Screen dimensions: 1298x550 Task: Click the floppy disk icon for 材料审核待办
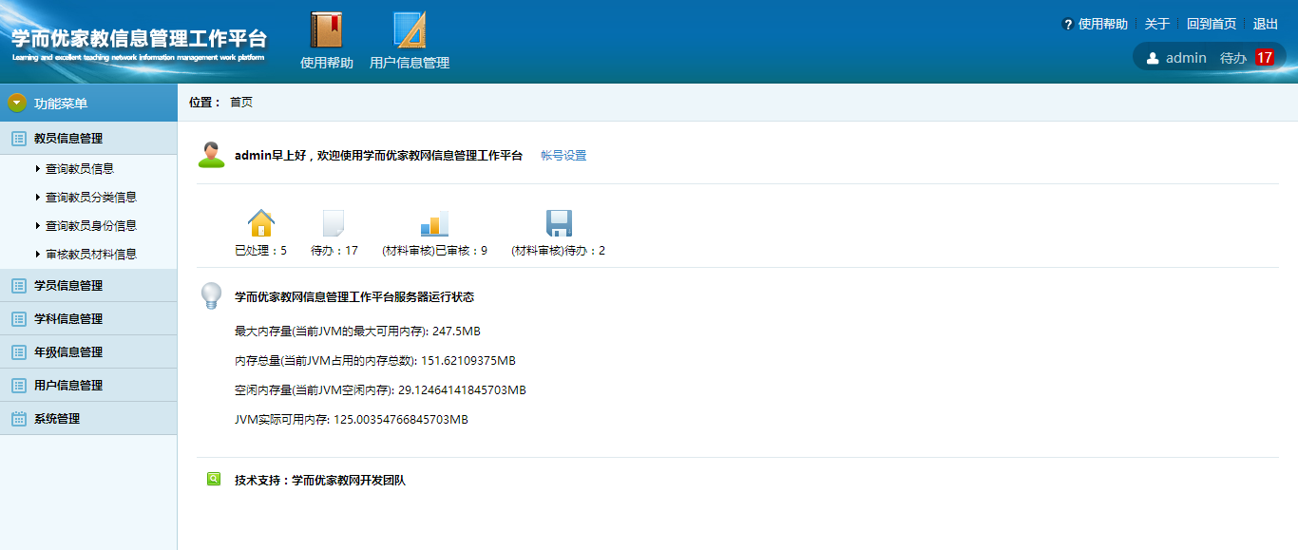559,223
